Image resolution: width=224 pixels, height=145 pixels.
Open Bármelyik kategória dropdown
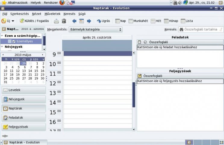coord(95,29)
